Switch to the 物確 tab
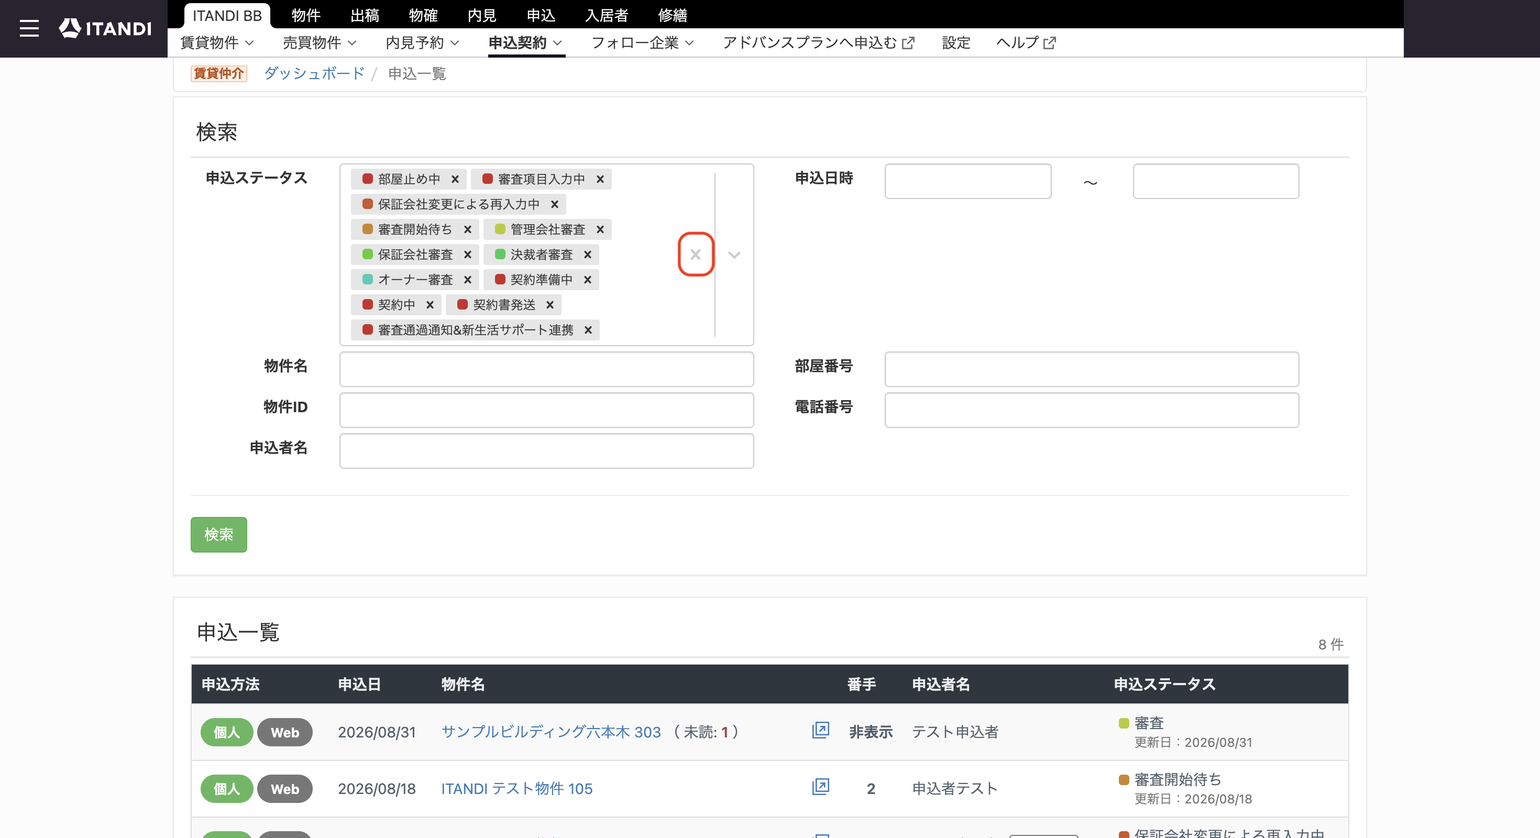The width and height of the screenshot is (1540, 838). click(x=423, y=15)
